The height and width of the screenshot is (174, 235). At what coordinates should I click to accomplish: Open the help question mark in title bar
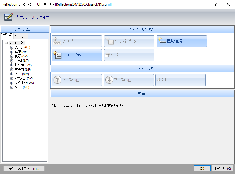pyautogui.click(x=216, y=4)
